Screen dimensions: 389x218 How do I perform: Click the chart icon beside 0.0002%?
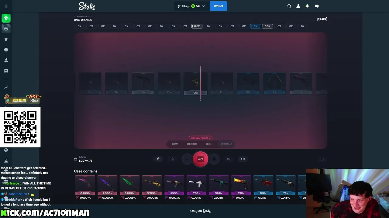[x=100, y=198]
